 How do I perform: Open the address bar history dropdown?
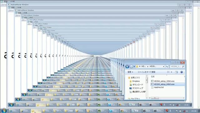(x=163, y=67)
